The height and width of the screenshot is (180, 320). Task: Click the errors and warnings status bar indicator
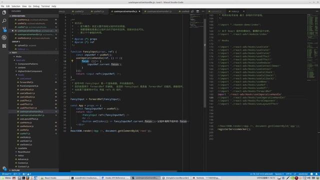pos(26,174)
